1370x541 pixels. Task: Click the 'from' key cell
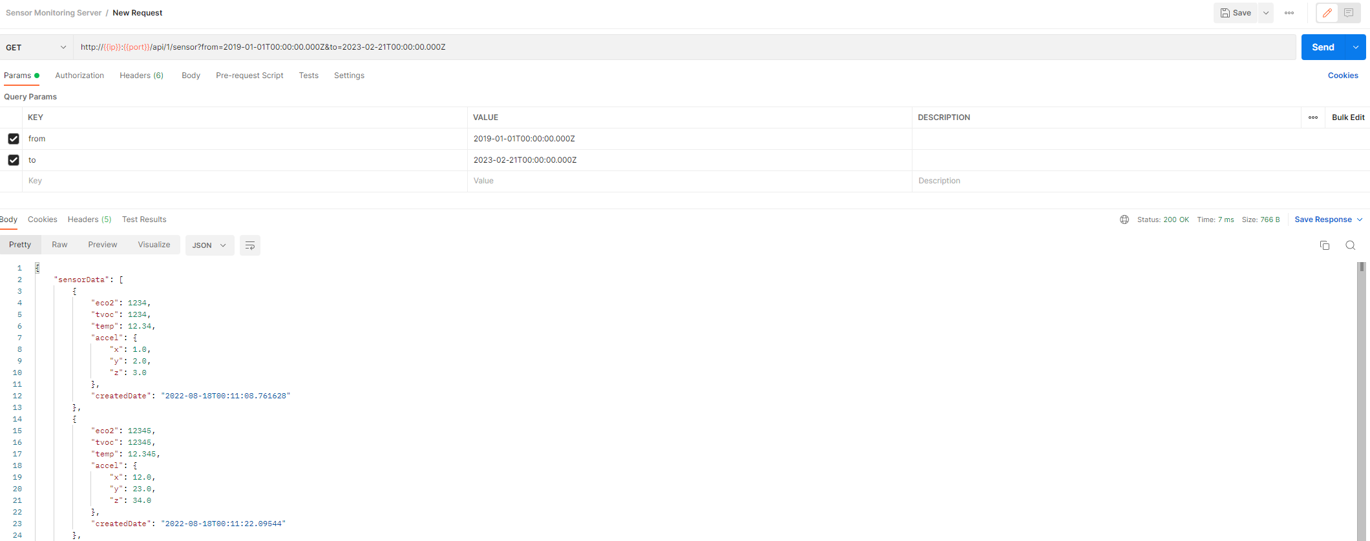tap(245, 139)
